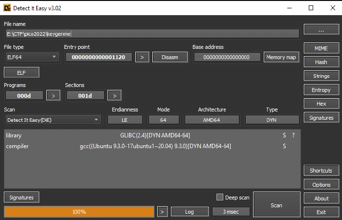Click the arrow button beside the progress bar
The width and height of the screenshot is (342, 220).
point(162,212)
